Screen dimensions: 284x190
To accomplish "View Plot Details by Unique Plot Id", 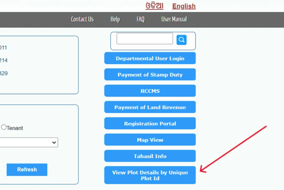I will click(x=150, y=175).
